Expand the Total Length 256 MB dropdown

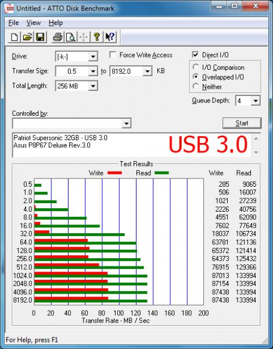(x=93, y=86)
